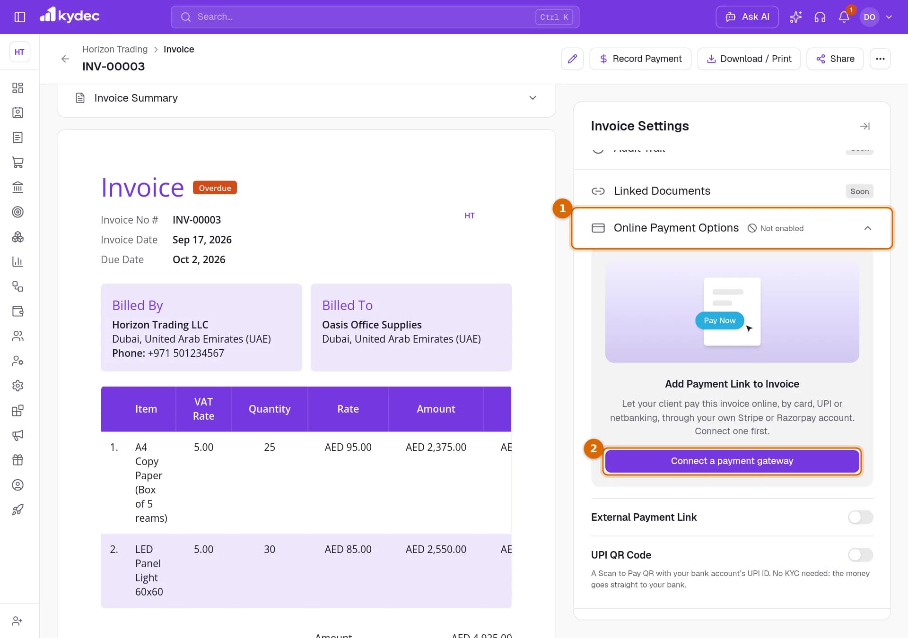Image resolution: width=908 pixels, height=638 pixels.
Task: Go to Horizon Trading breadcrumb
Action: pos(115,49)
